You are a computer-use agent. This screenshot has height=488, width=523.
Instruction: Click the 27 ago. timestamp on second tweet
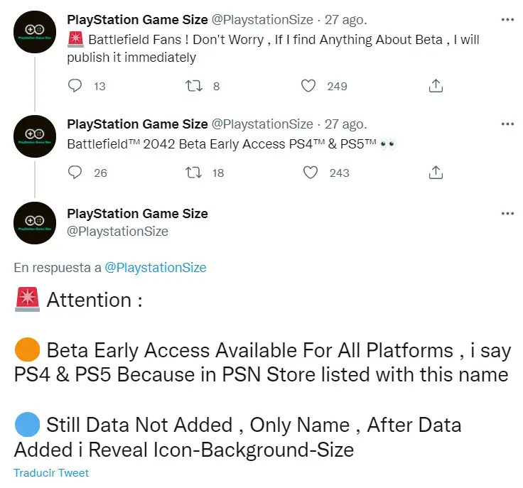click(x=346, y=124)
